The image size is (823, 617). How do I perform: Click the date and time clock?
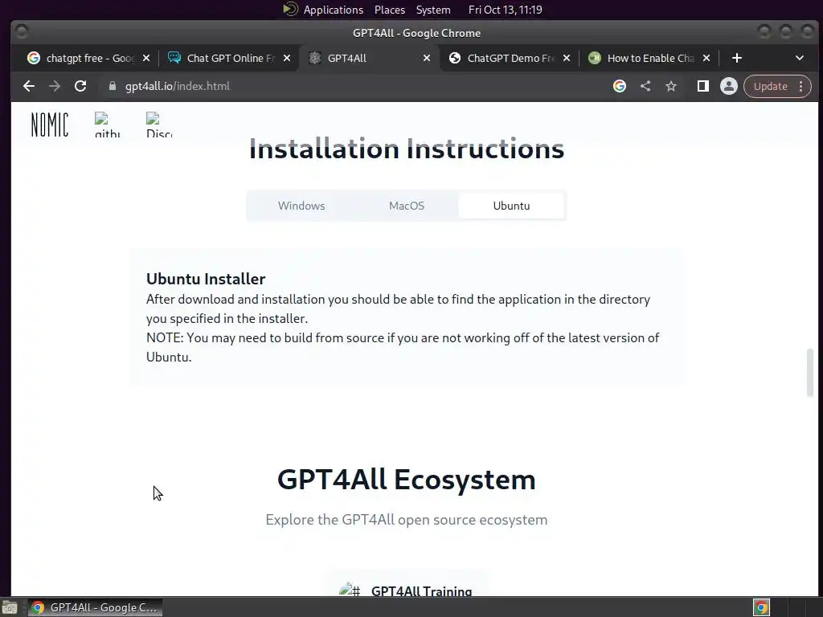tap(505, 10)
